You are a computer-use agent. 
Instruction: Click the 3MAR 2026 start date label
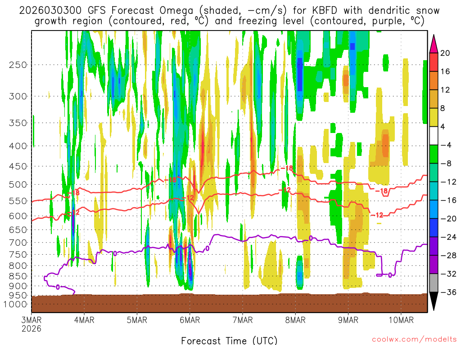point(31,324)
